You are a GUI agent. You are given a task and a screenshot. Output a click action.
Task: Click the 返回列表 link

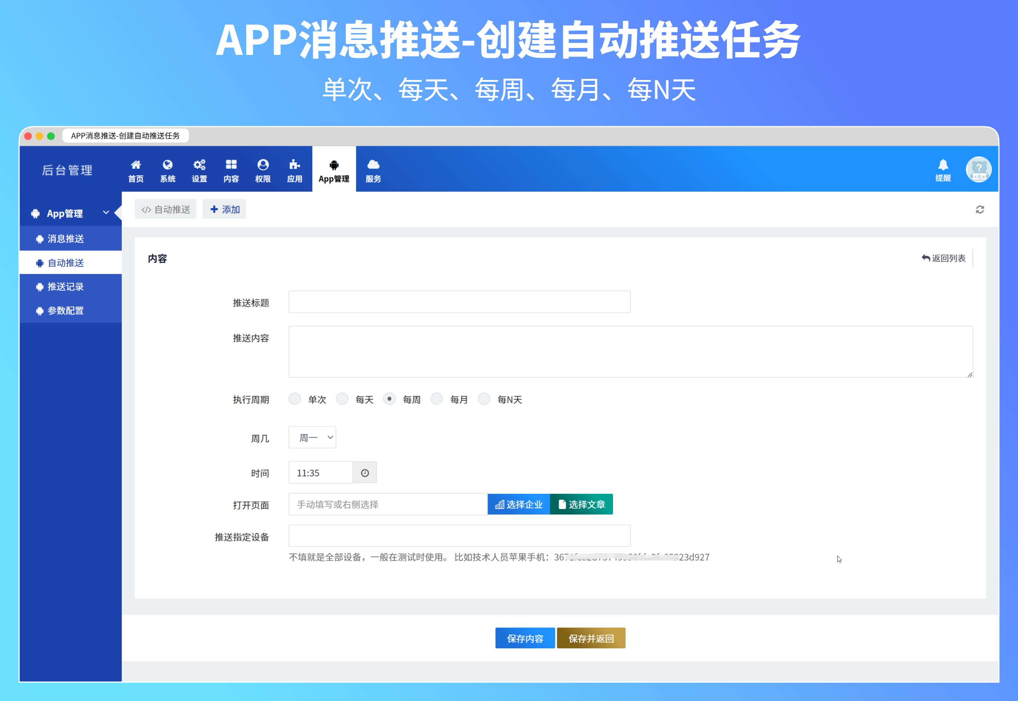[x=943, y=258]
